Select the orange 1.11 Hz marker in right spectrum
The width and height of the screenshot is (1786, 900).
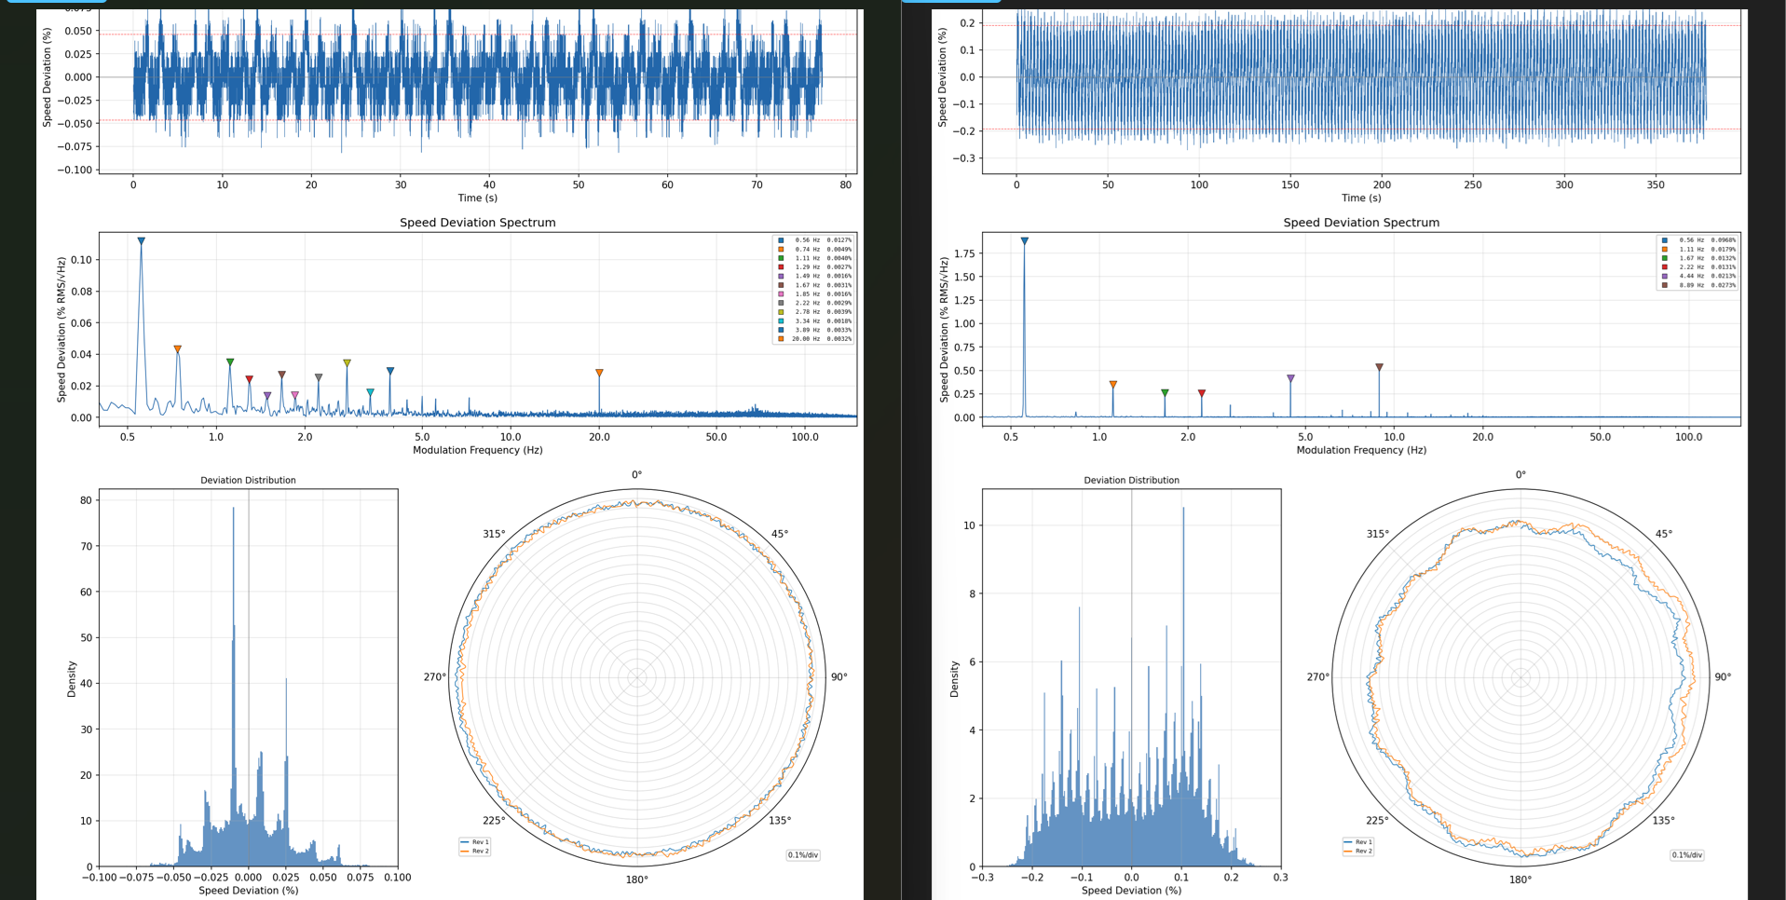pyautogui.click(x=1112, y=384)
